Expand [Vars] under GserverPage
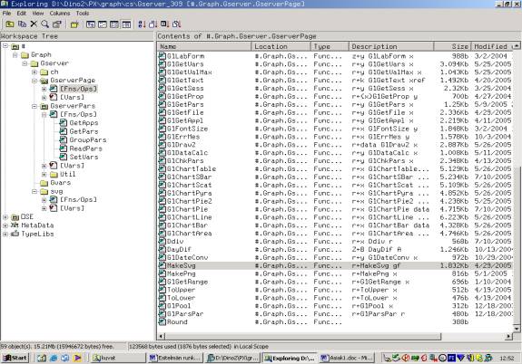Image resolution: width=522 pixels, height=364 pixels. click(x=44, y=97)
